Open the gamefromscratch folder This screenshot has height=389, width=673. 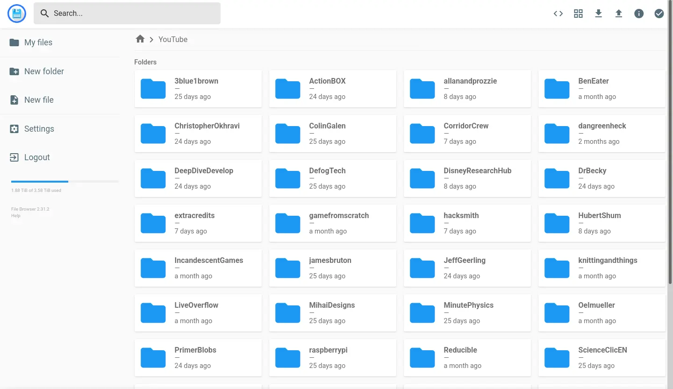333,223
